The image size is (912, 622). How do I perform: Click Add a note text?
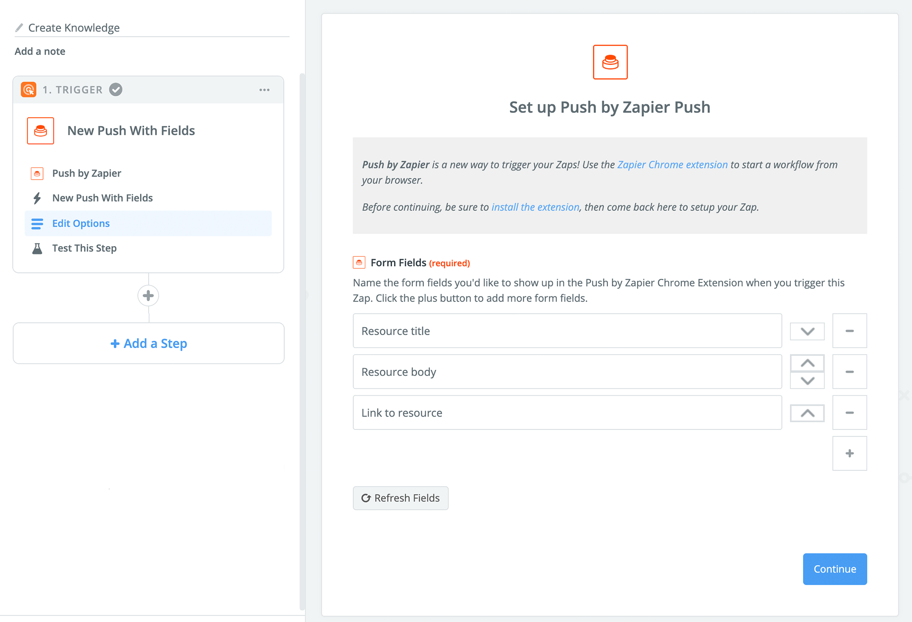pyautogui.click(x=40, y=51)
